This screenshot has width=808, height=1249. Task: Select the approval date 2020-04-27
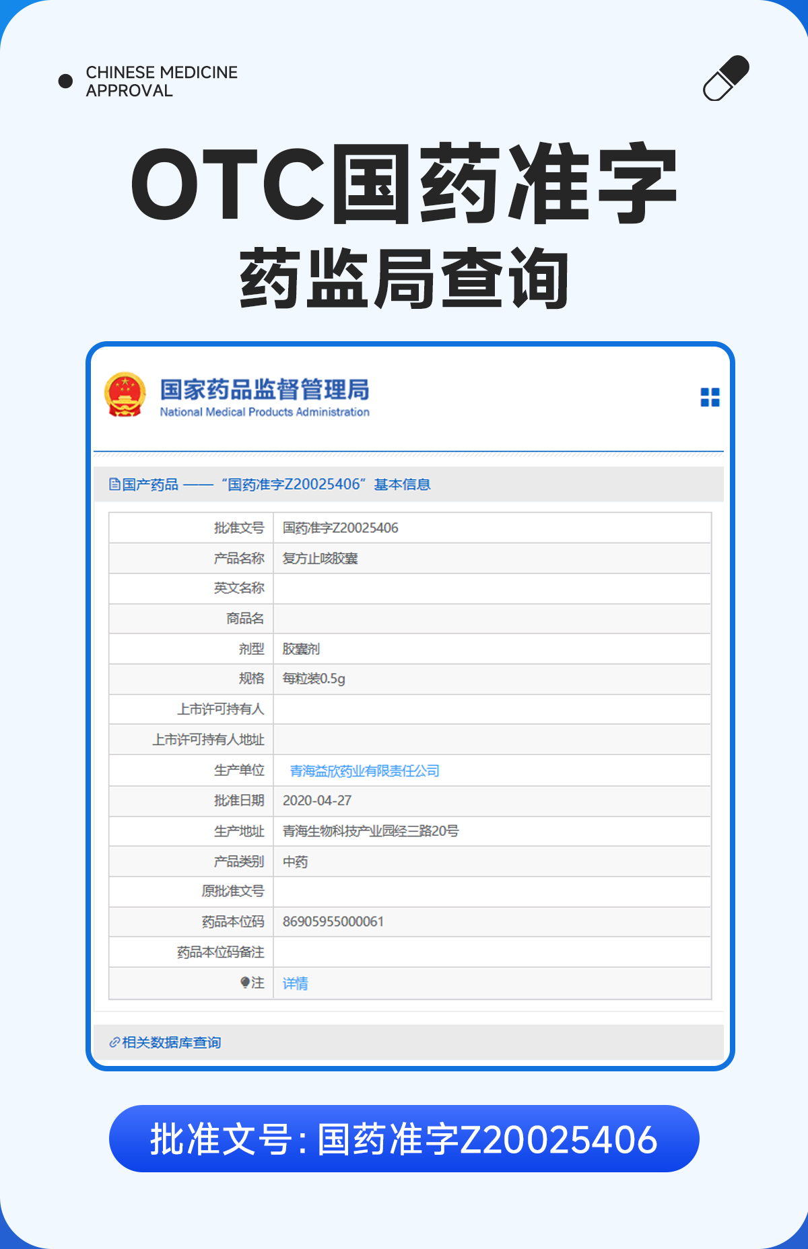[317, 800]
